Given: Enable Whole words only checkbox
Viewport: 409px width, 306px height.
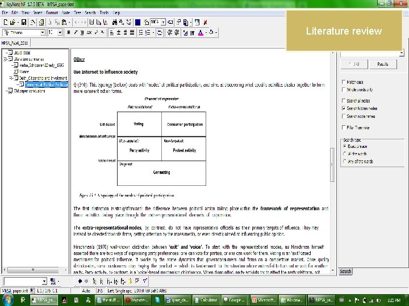Looking at the screenshot, I should point(344,90).
